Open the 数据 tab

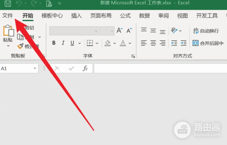[x=145, y=15]
